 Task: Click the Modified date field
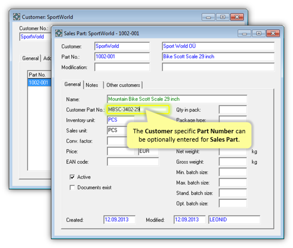[190, 219]
